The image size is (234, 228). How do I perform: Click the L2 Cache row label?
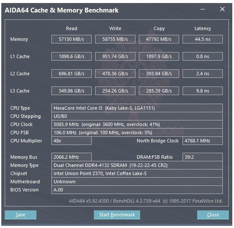point(20,74)
